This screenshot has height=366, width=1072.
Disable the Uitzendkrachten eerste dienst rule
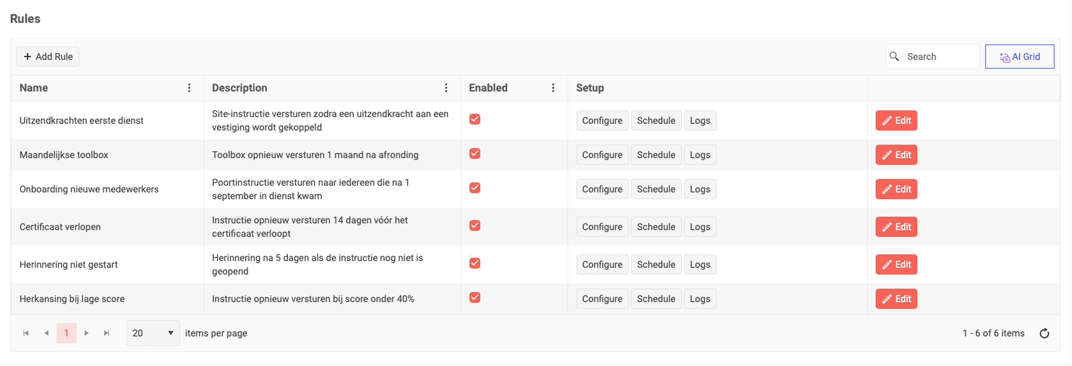(x=474, y=119)
